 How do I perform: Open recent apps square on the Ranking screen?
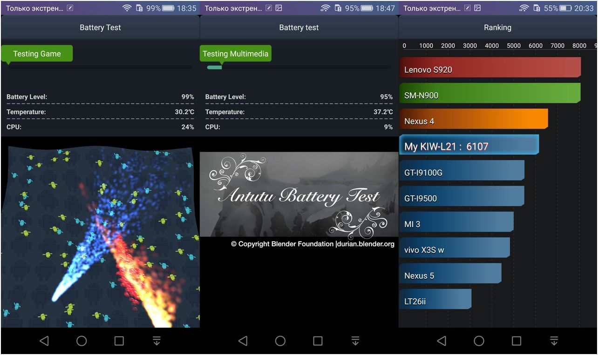tap(516, 341)
